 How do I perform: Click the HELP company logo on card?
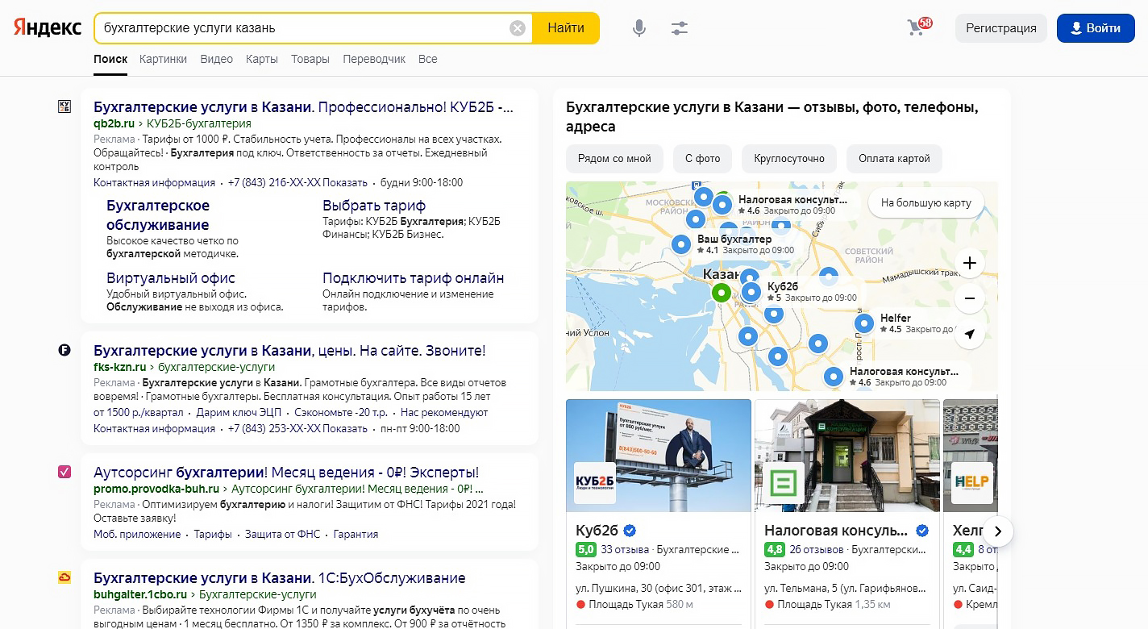click(971, 483)
